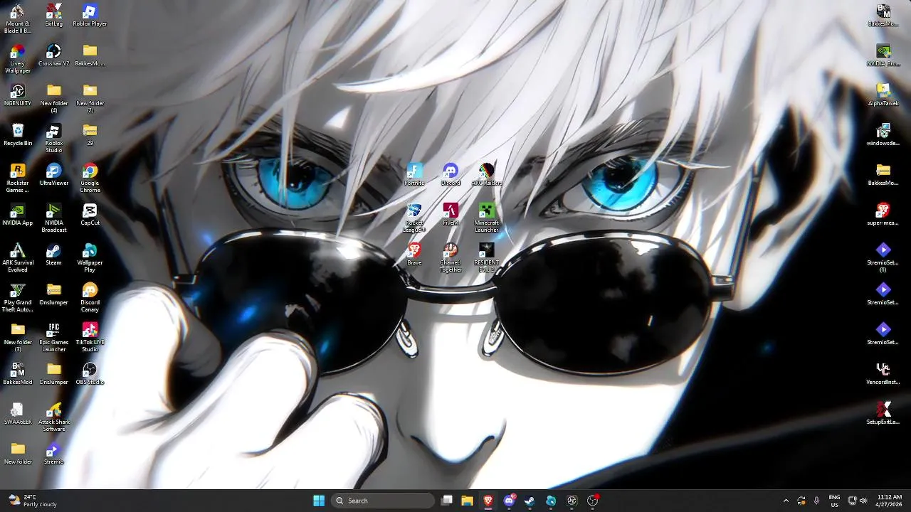The height and width of the screenshot is (512, 911).
Task: Open the Rockstar Games launcher shortcut
Action: [x=18, y=178]
